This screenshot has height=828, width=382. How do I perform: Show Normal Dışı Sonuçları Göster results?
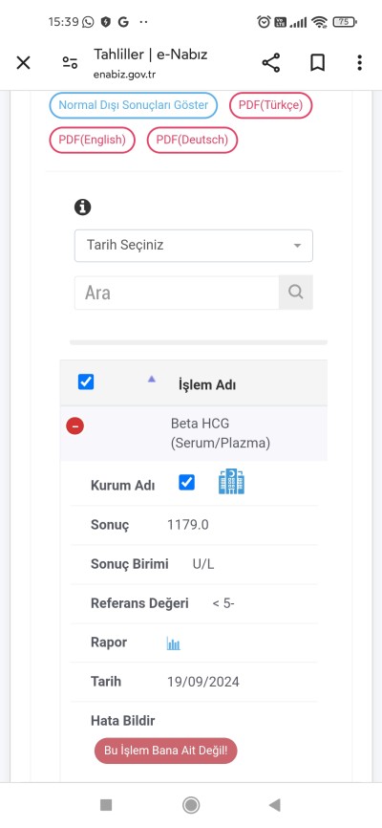pos(134,105)
